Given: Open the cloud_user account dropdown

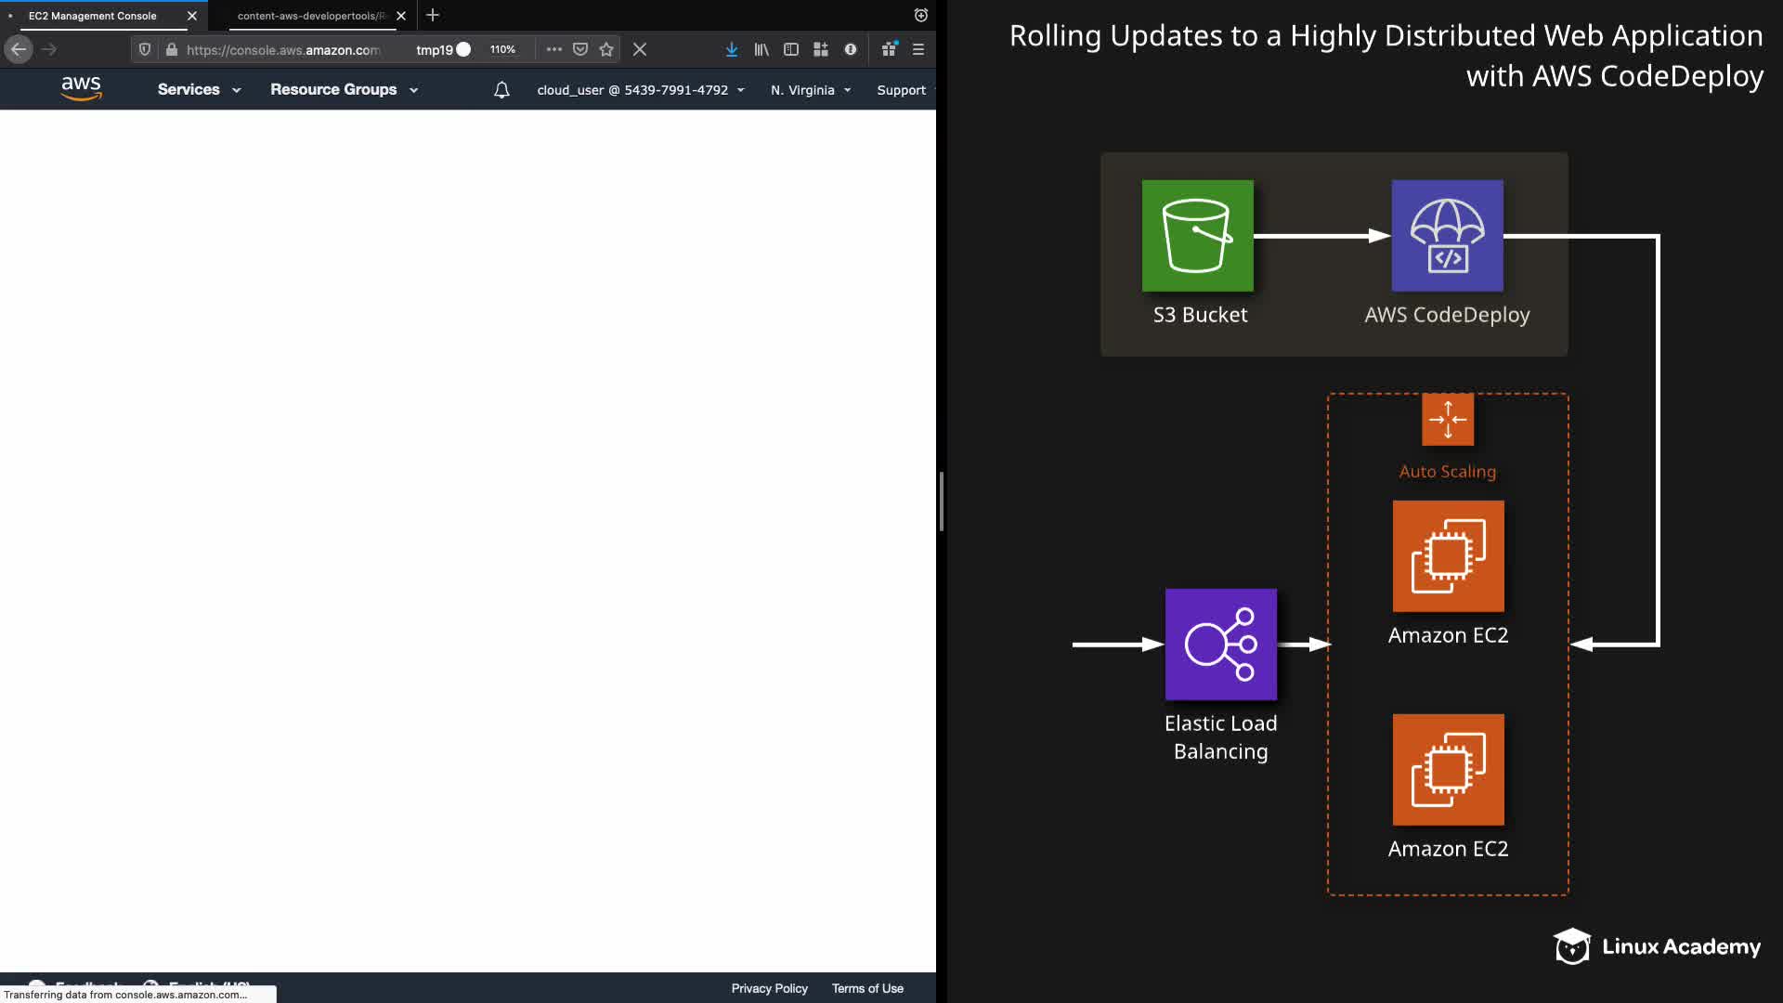Looking at the screenshot, I should point(641,90).
